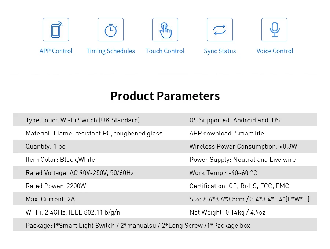The image size is (330, 249).
Task: Click the Item Color: Black,White cell
Action: [60, 160]
